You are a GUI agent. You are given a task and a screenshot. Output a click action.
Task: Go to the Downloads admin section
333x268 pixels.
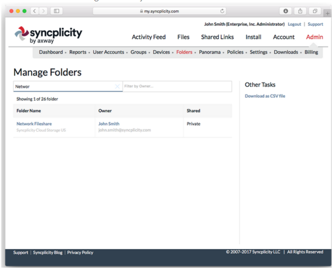pos(286,52)
